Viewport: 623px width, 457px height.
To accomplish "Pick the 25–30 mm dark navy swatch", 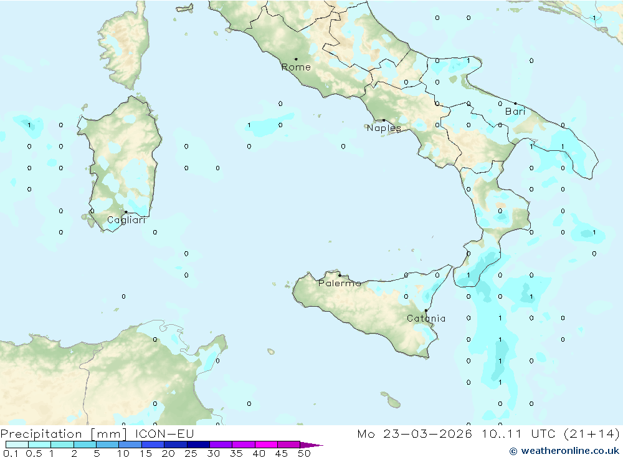I will click(198, 445).
